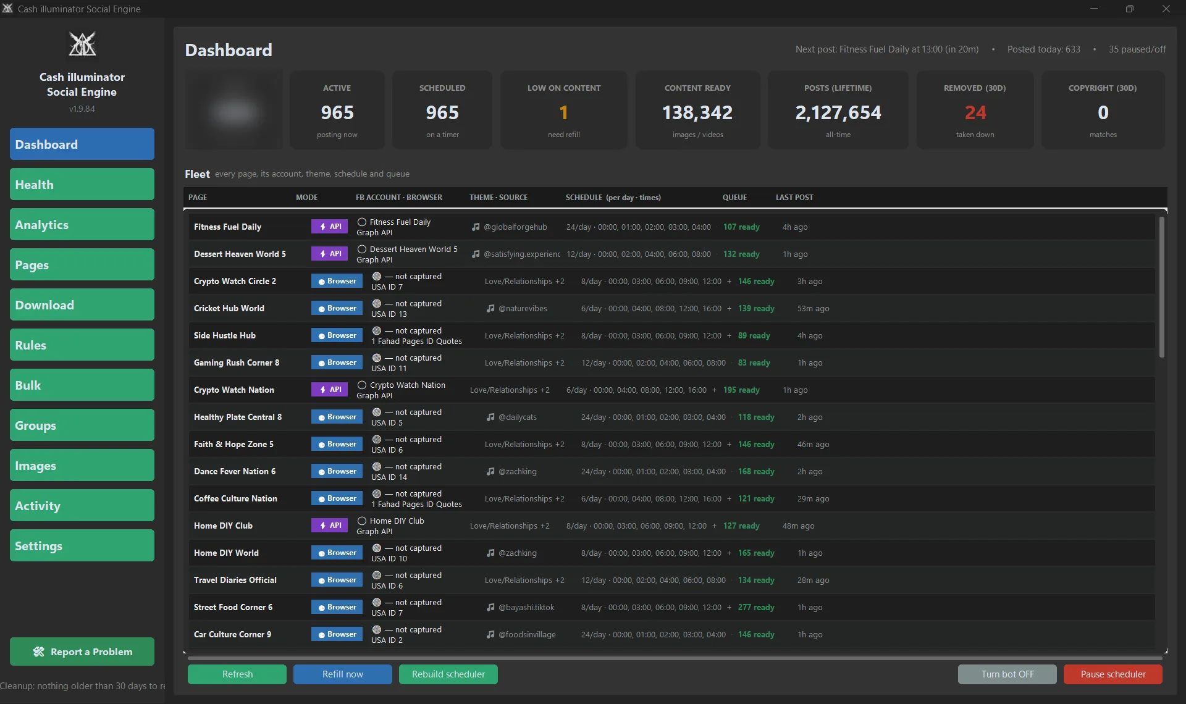Open the Settings section
Image resolution: width=1186 pixels, height=704 pixels.
pos(82,545)
